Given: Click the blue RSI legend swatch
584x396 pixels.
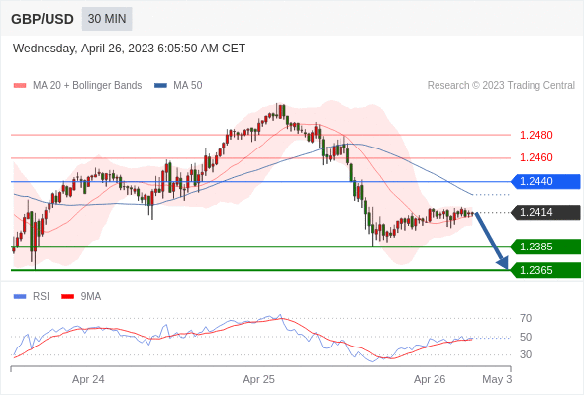Looking at the screenshot, I should pyautogui.click(x=20, y=297).
